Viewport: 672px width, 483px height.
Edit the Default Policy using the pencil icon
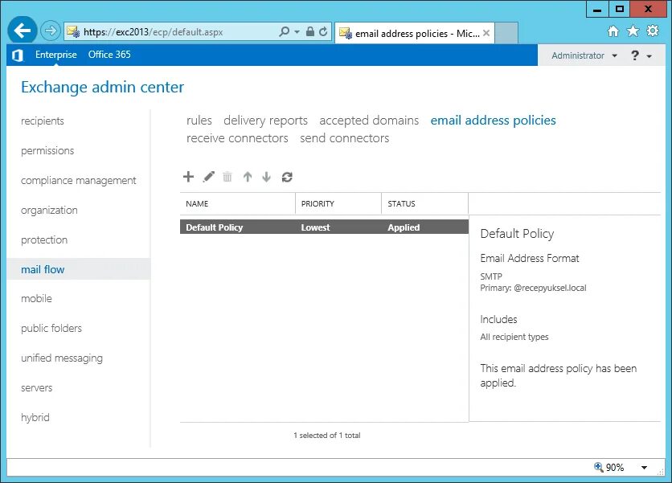pyautogui.click(x=208, y=177)
